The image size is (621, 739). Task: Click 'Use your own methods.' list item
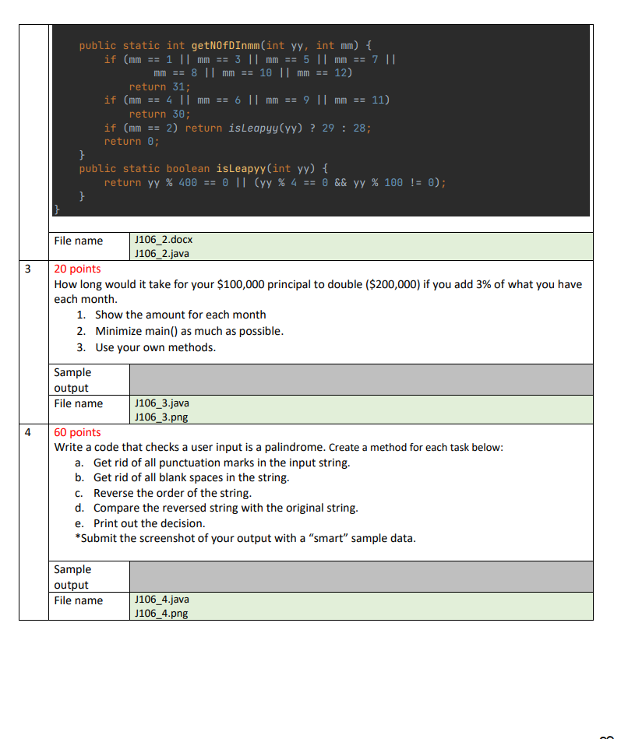(x=155, y=347)
